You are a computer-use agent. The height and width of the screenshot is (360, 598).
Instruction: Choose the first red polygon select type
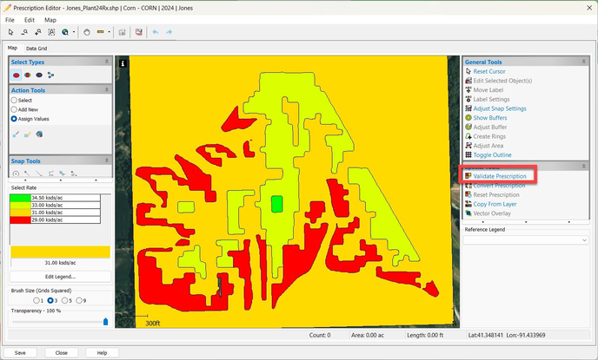pos(17,75)
